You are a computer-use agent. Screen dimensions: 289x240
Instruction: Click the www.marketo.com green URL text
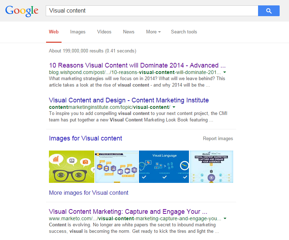click(135, 219)
